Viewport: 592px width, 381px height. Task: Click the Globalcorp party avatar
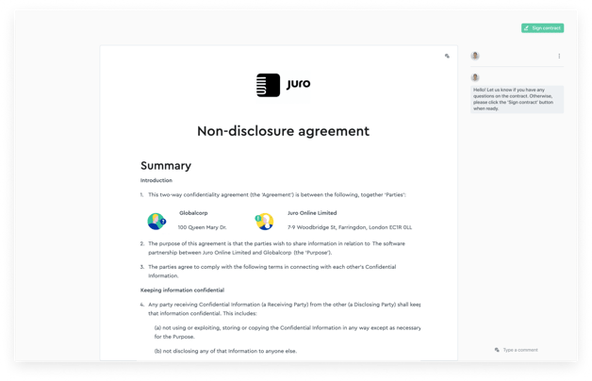156,222
